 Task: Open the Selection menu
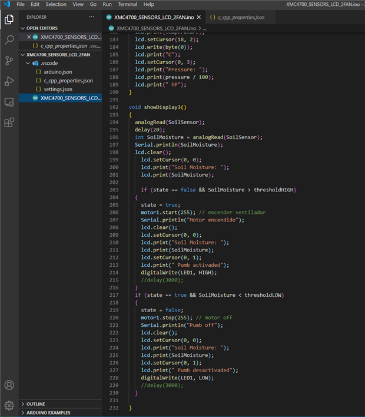(x=56, y=4)
